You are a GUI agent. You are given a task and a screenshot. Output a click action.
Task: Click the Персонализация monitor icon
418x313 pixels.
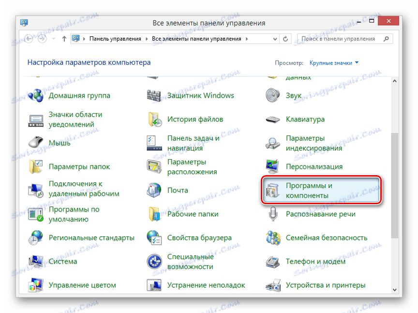click(x=272, y=166)
